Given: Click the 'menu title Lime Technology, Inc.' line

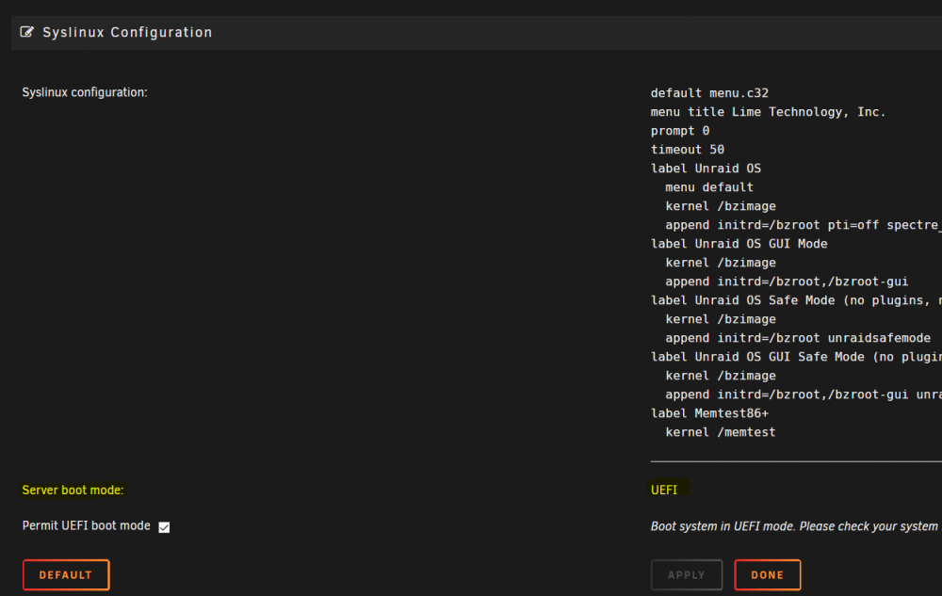Looking at the screenshot, I should coord(768,112).
